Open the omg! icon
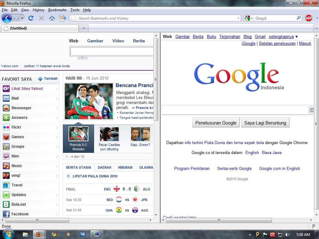The height and width of the screenshot is (239, 319). click(6, 176)
